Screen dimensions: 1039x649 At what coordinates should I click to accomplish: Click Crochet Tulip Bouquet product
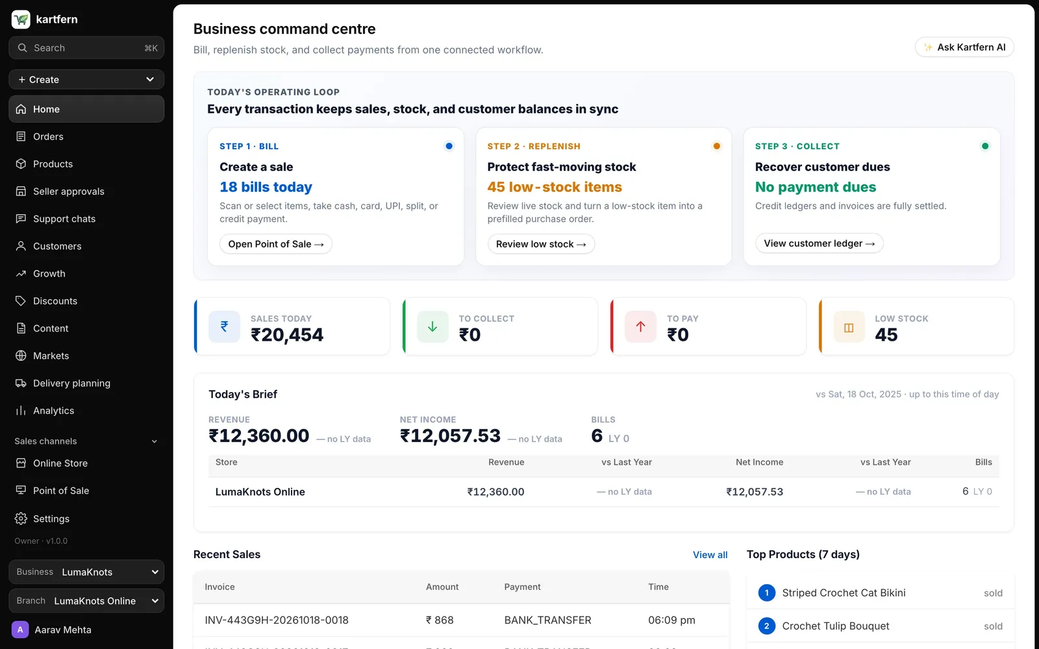pyautogui.click(x=836, y=626)
